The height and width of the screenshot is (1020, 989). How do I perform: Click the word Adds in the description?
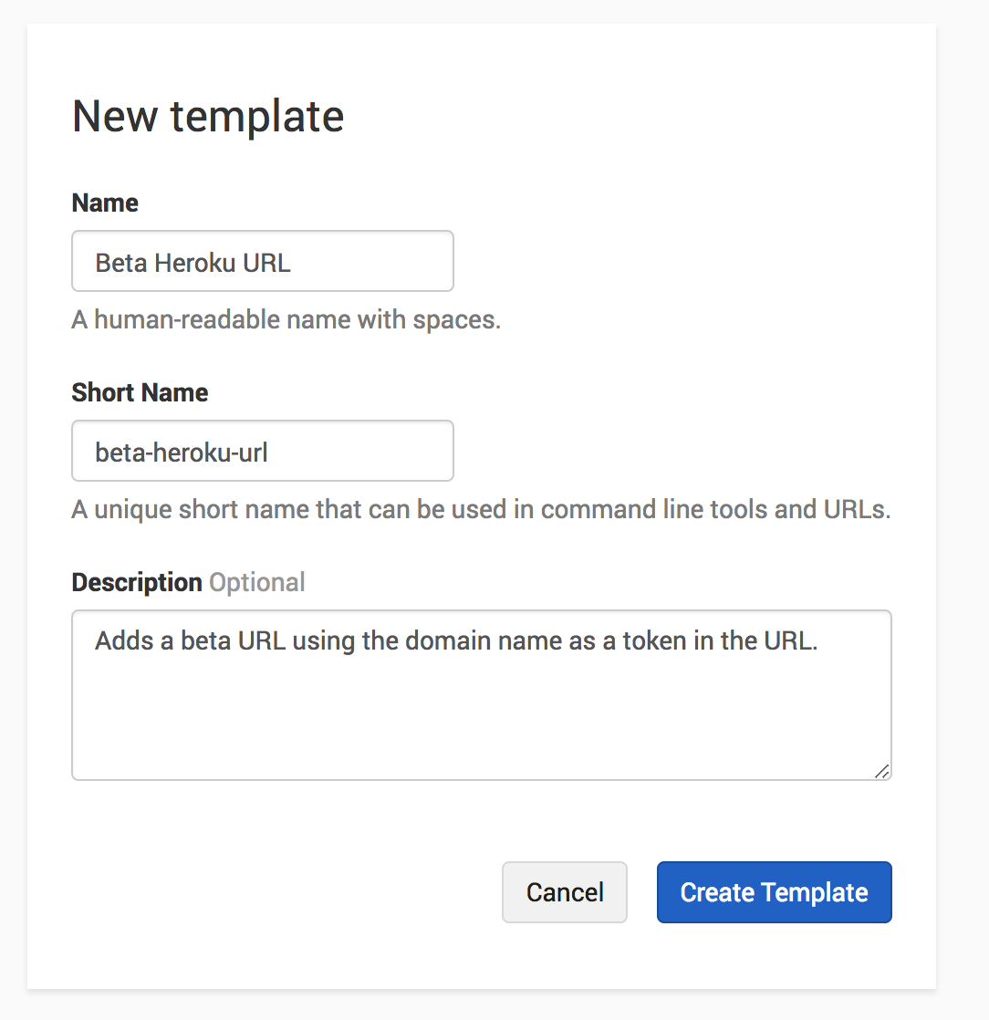123,640
